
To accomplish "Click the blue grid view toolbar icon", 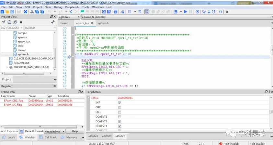I will [x=176, y=12].
